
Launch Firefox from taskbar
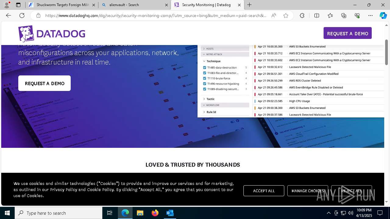point(155,213)
